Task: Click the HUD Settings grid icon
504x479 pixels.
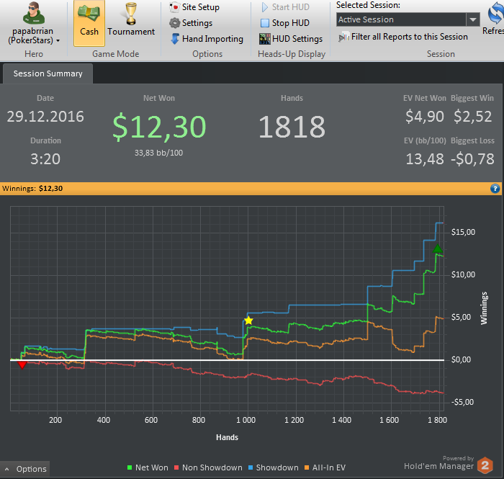Action: point(264,39)
